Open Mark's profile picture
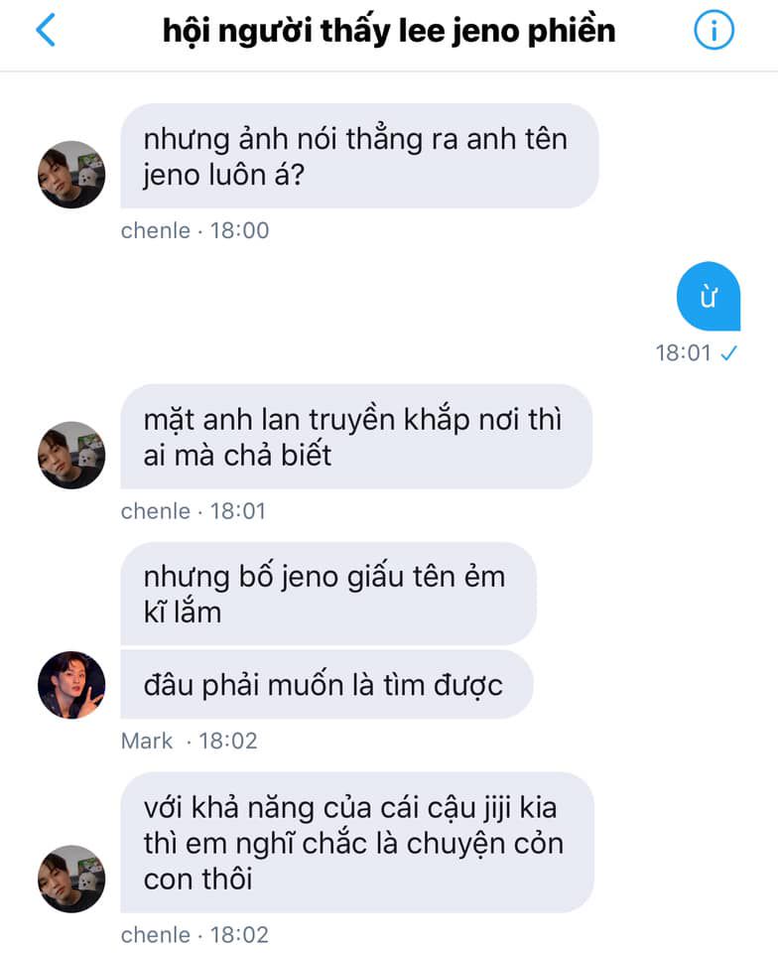 tap(71, 685)
